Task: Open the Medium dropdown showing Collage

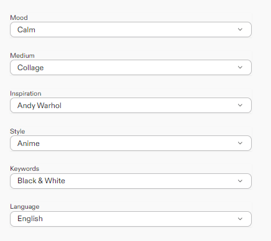Action: pyautogui.click(x=131, y=68)
